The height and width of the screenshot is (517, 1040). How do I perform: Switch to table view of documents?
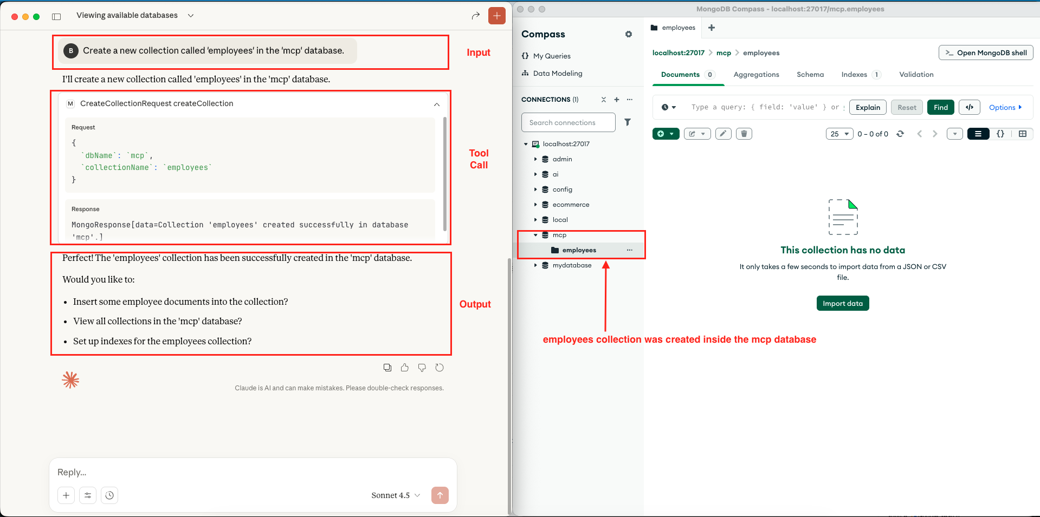1023,134
